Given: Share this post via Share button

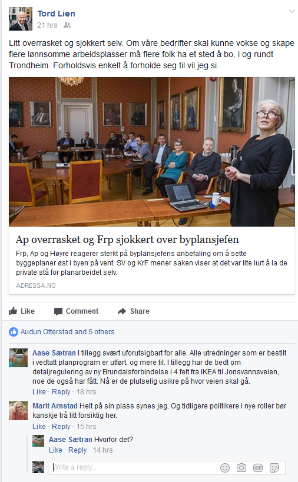Looking at the screenshot, I should (x=134, y=311).
